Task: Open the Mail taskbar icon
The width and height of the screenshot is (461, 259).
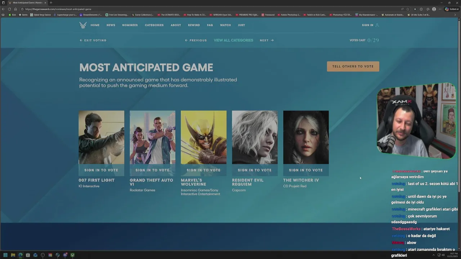Action: click(x=35, y=255)
